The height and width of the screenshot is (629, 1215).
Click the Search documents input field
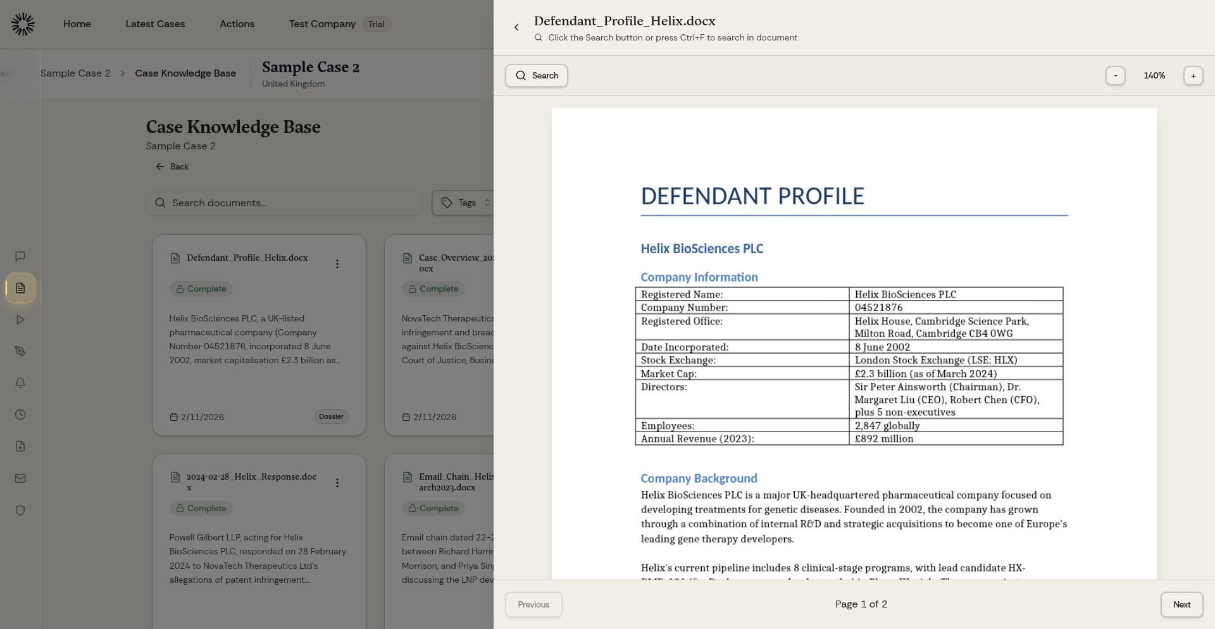pos(283,202)
